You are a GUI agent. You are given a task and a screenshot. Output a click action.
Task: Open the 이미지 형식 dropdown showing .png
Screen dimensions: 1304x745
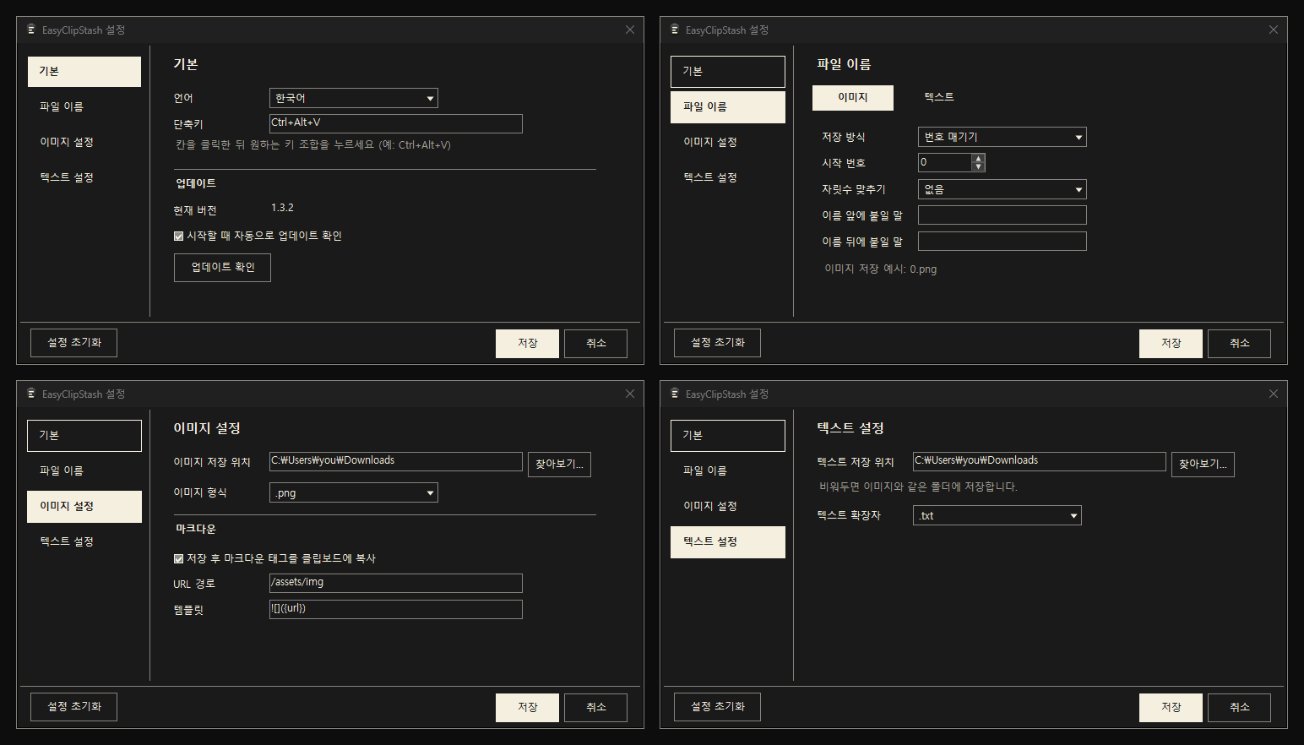tap(354, 492)
